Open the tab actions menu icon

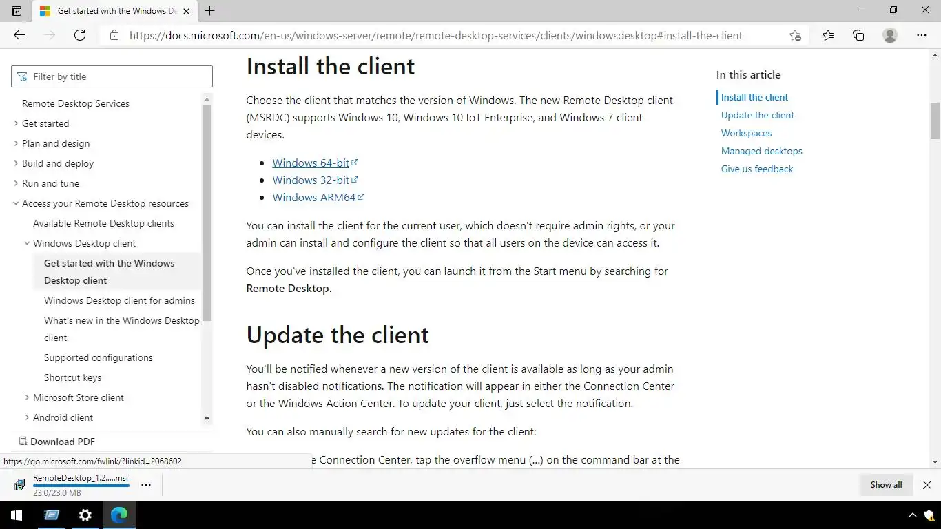17,11
